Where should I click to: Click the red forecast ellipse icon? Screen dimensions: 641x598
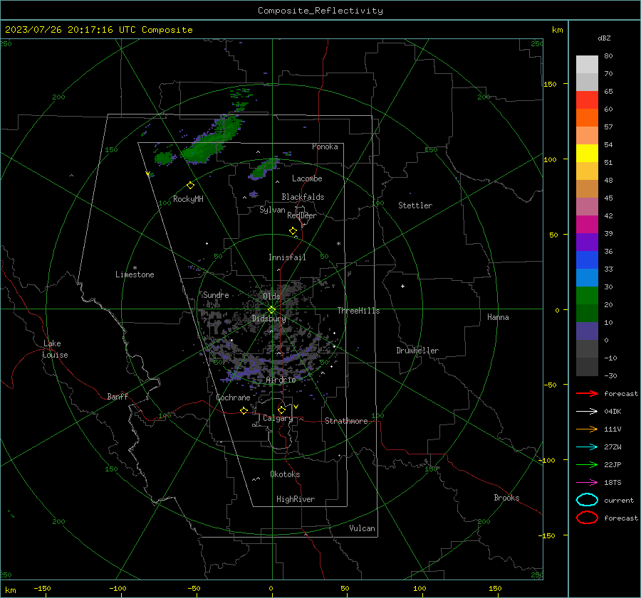click(587, 518)
